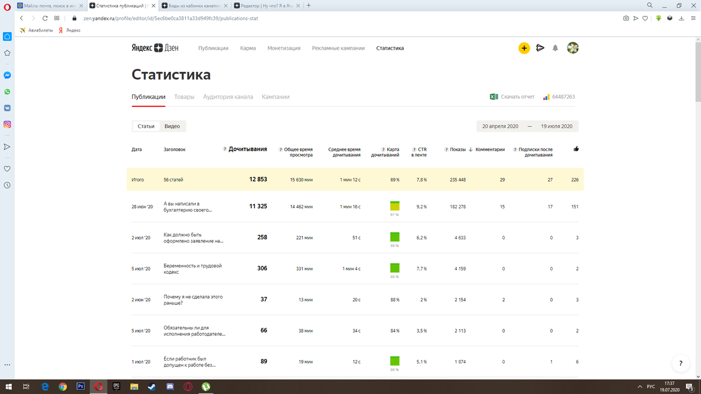Open Instagram in Opera sidebar

(7, 124)
